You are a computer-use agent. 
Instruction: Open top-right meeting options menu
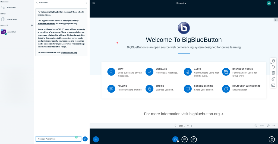[x=274, y=3]
